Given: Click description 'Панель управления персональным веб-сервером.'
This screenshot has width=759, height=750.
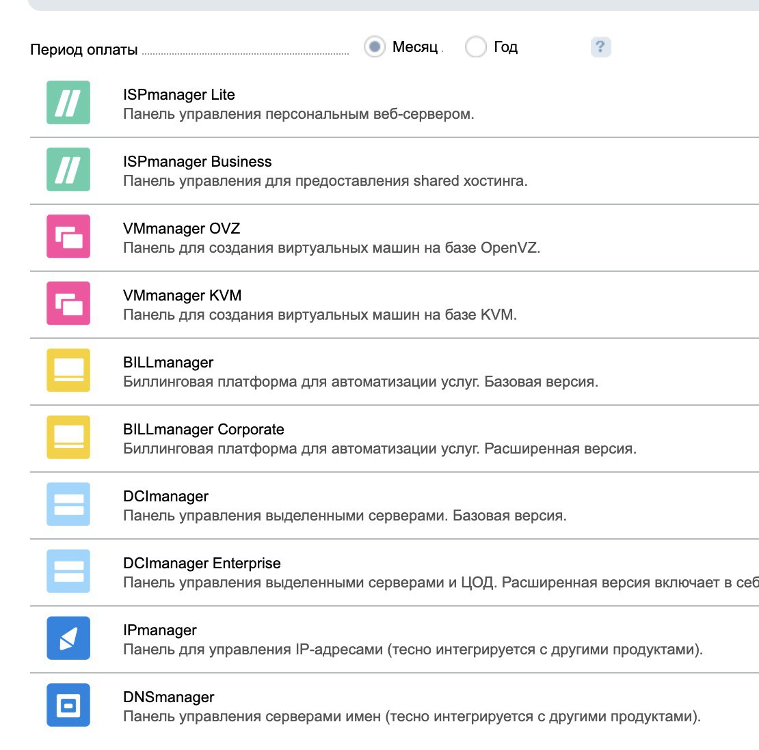Looking at the screenshot, I should (299, 114).
